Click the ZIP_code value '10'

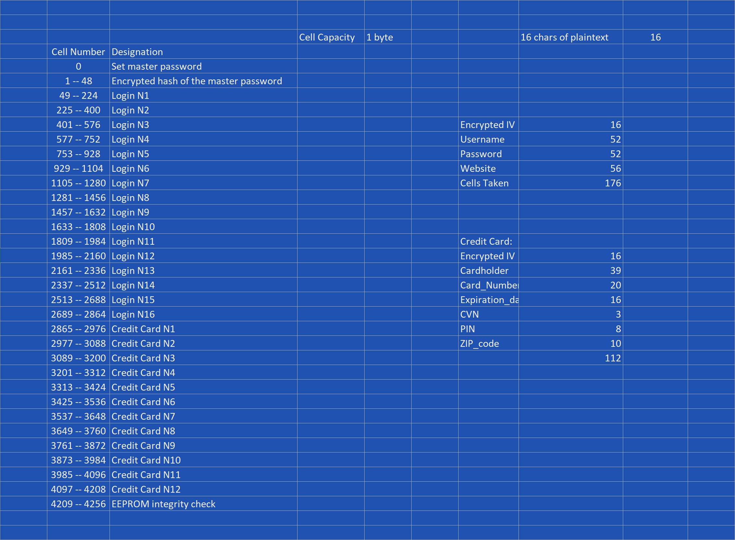point(571,343)
